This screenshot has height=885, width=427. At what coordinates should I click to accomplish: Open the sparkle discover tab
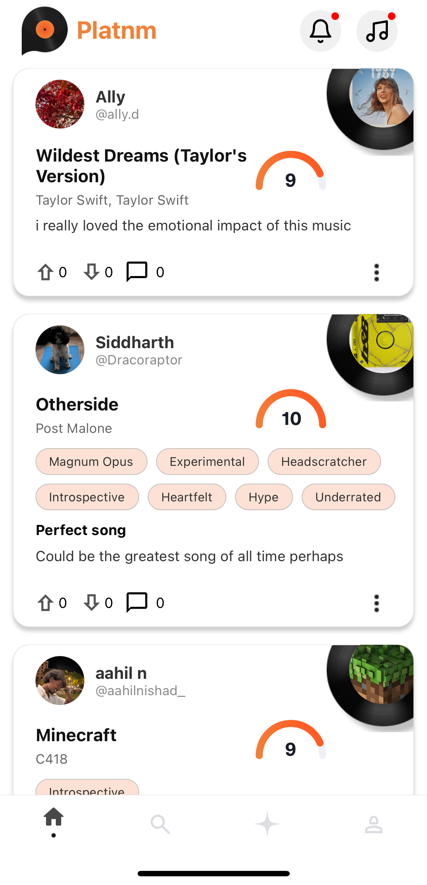(x=267, y=824)
